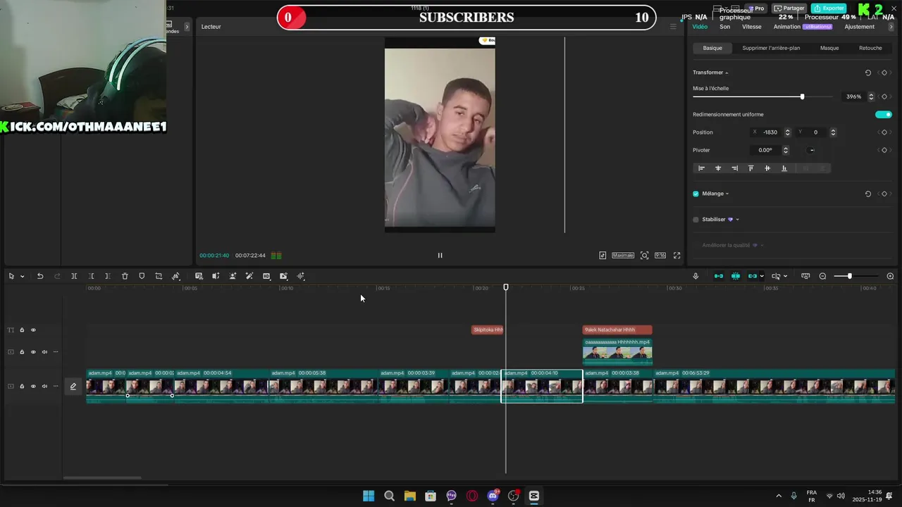Open the Animation tab

pyautogui.click(x=787, y=27)
